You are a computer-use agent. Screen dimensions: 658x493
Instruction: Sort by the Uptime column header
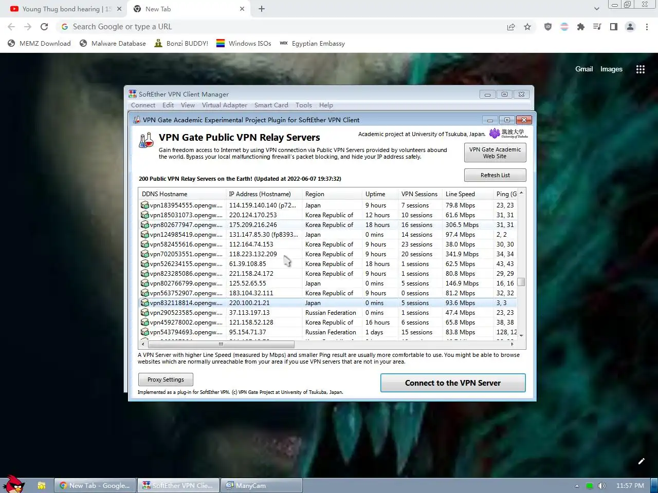pyautogui.click(x=380, y=194)
